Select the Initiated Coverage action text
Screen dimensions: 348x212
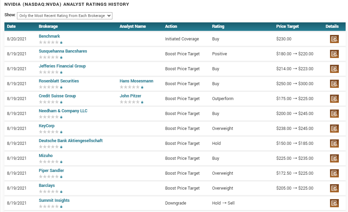tap(182, 39)
